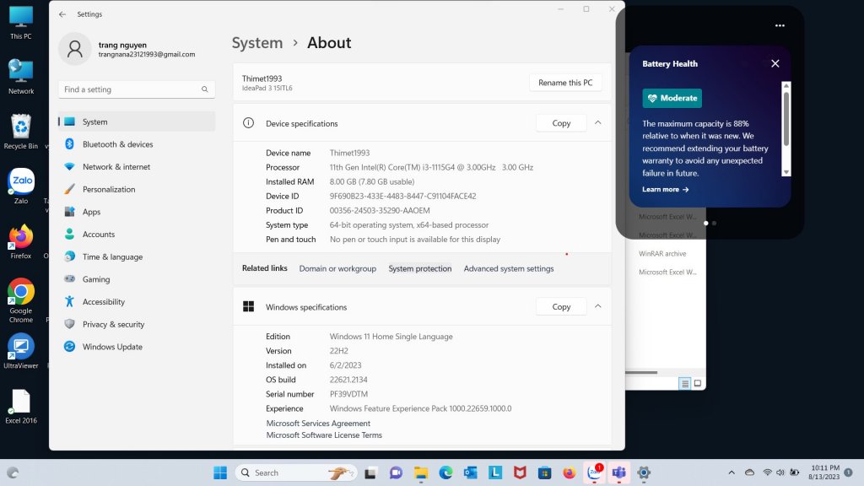Viewport: 864px width, 486px height.
Task: Open the volume control in system tray
Action: point(780,472)
